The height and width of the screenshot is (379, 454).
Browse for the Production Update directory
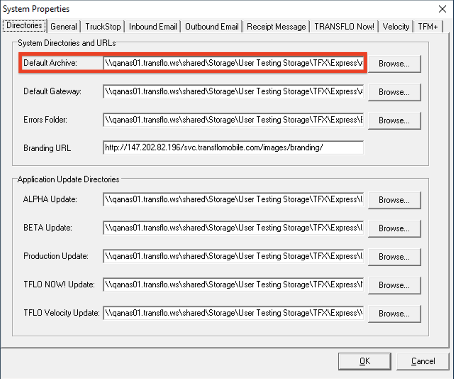[x=394, y=257]
